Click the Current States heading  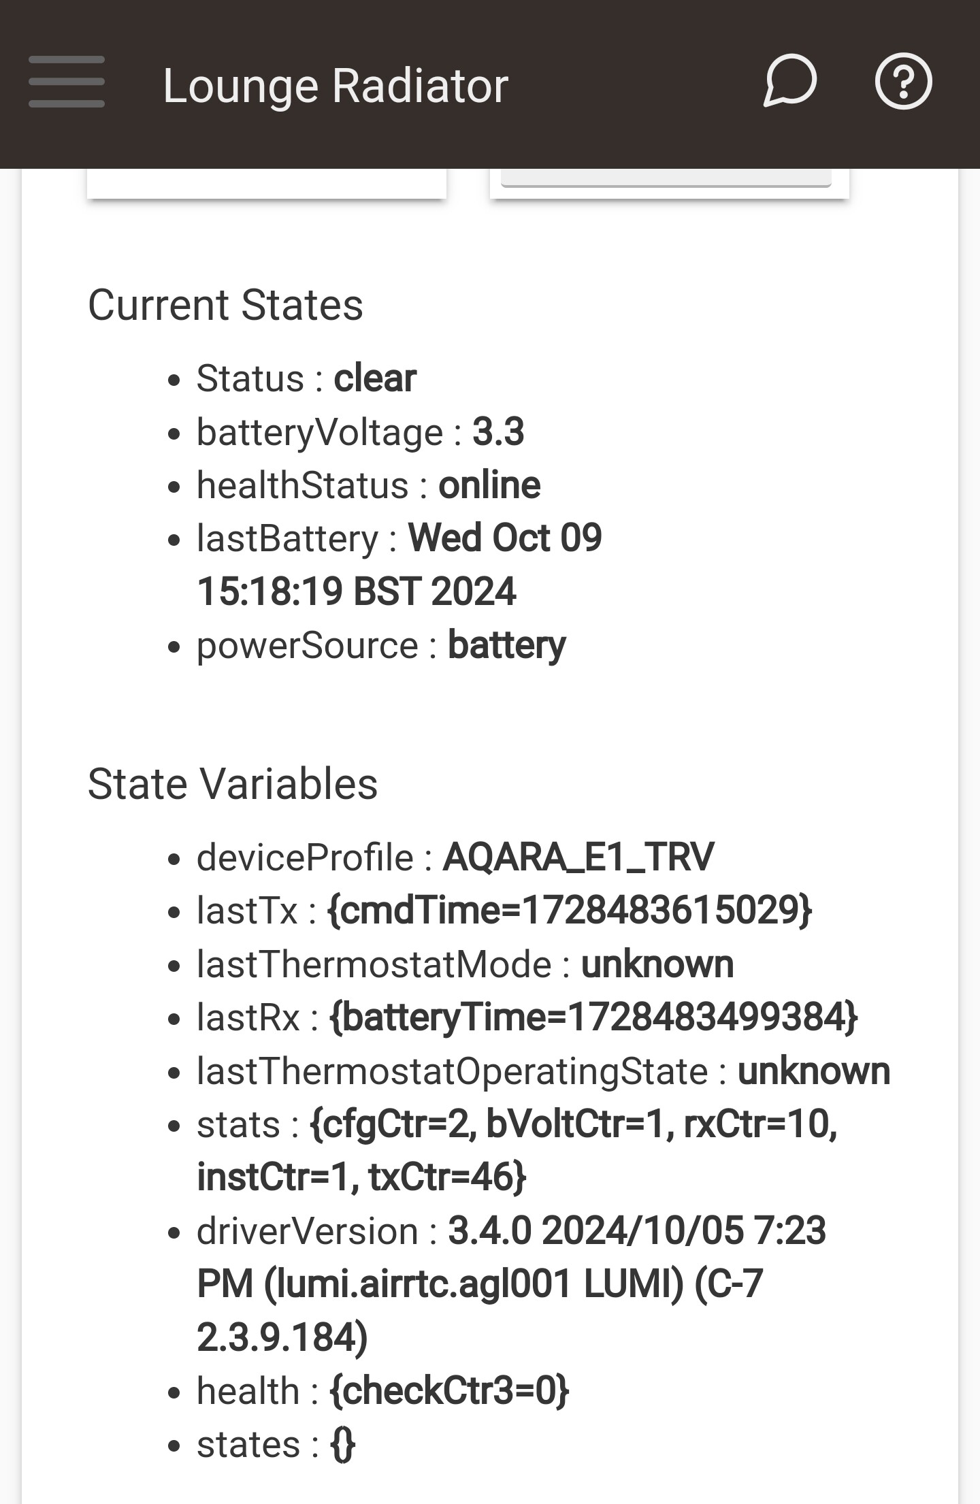(225, 305)
